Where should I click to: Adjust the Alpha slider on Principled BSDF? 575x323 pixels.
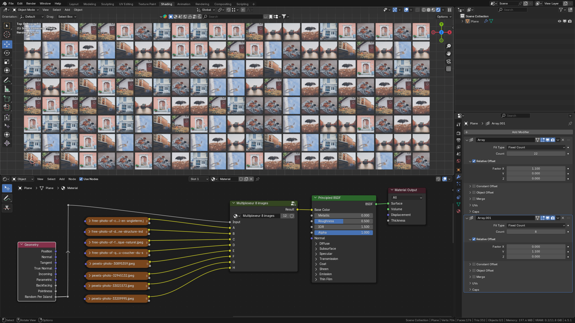tap(344, 233)
